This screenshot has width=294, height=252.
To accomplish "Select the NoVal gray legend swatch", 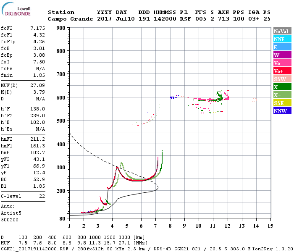I will [282, 31].
